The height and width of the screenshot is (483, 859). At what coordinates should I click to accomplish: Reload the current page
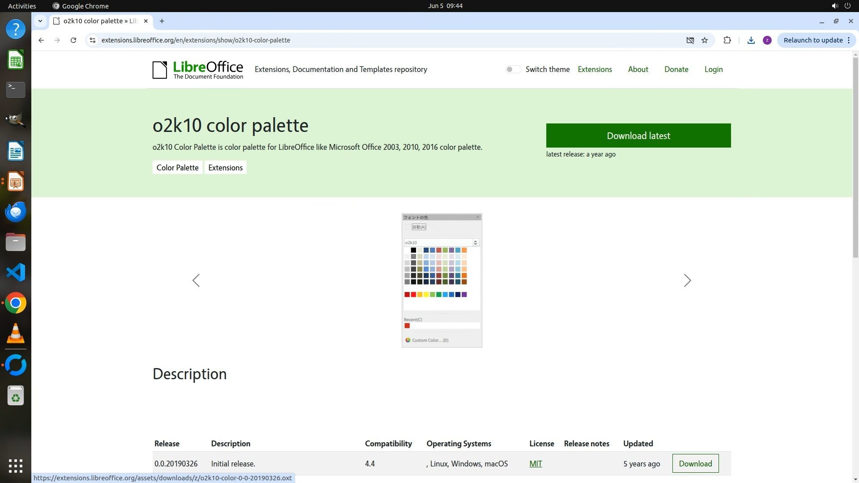pyautogui.click(x=73, y=40)
